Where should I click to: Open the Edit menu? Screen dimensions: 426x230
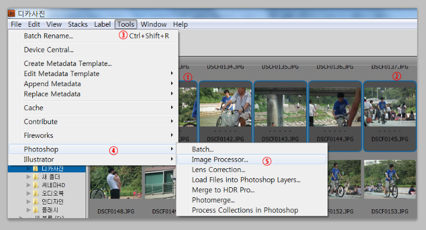[x=34, y=24]
